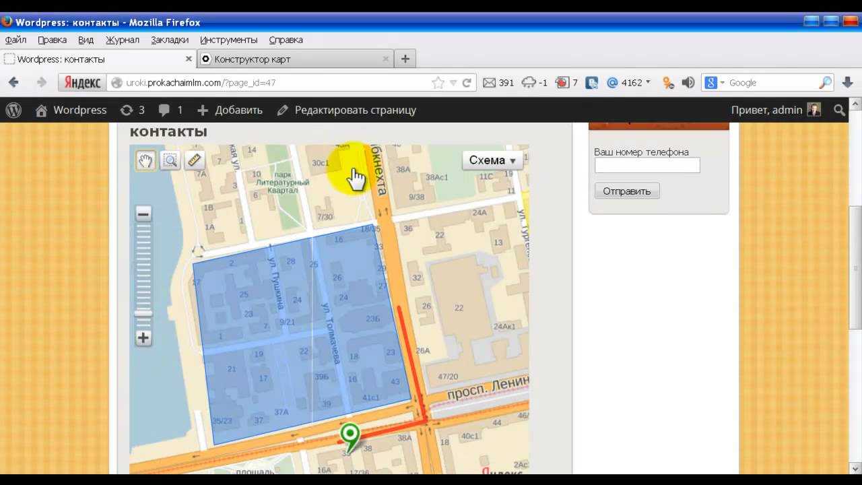This screenshot has width=862, height=485.
Task: Open the Журнал menu
Action: [x=122, y=40]
